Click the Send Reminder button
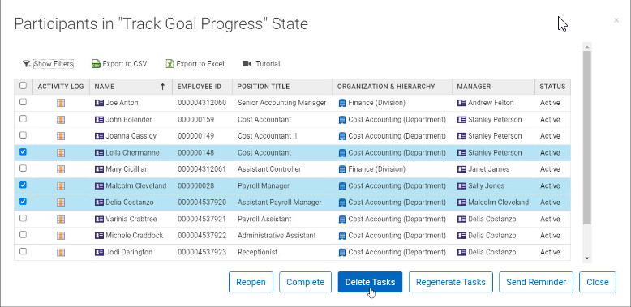Viewport: 631px width, 307px height. (536, 282)
